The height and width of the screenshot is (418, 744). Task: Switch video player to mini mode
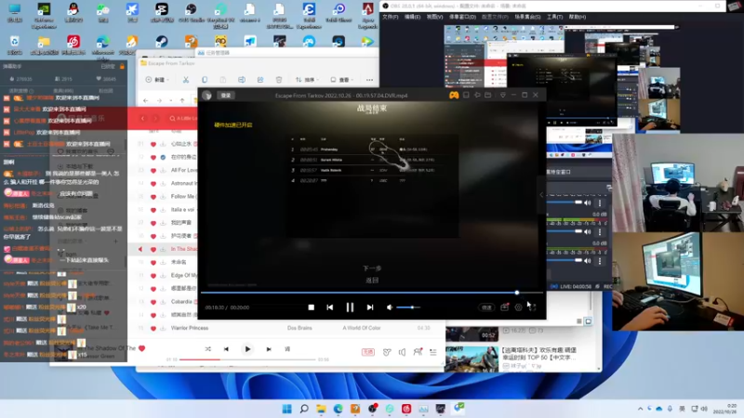[x=466, y=96]
